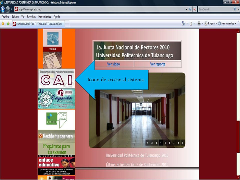
Task: Click the Add to Favorites star-plus icon
Action: point(8,23)
